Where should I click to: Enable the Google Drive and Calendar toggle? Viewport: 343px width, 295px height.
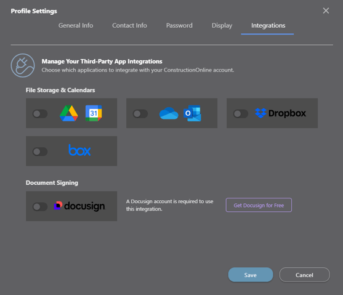click(40, 114)
